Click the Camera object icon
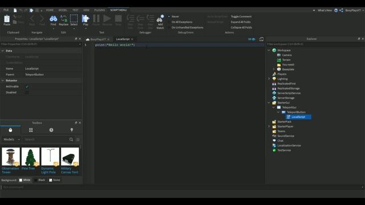Screen dimensions: 365x205 279,55
